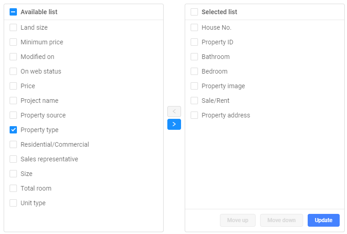Check the Property ID checkbox
Viewport: 347px width, 234px height.
point(194,42)
